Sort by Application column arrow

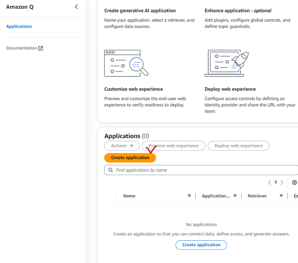(x=235, y=196)
